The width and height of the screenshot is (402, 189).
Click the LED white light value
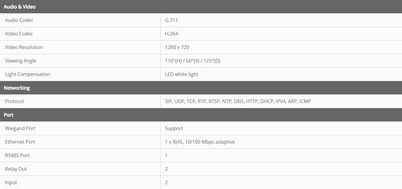(x=181, y=74)
